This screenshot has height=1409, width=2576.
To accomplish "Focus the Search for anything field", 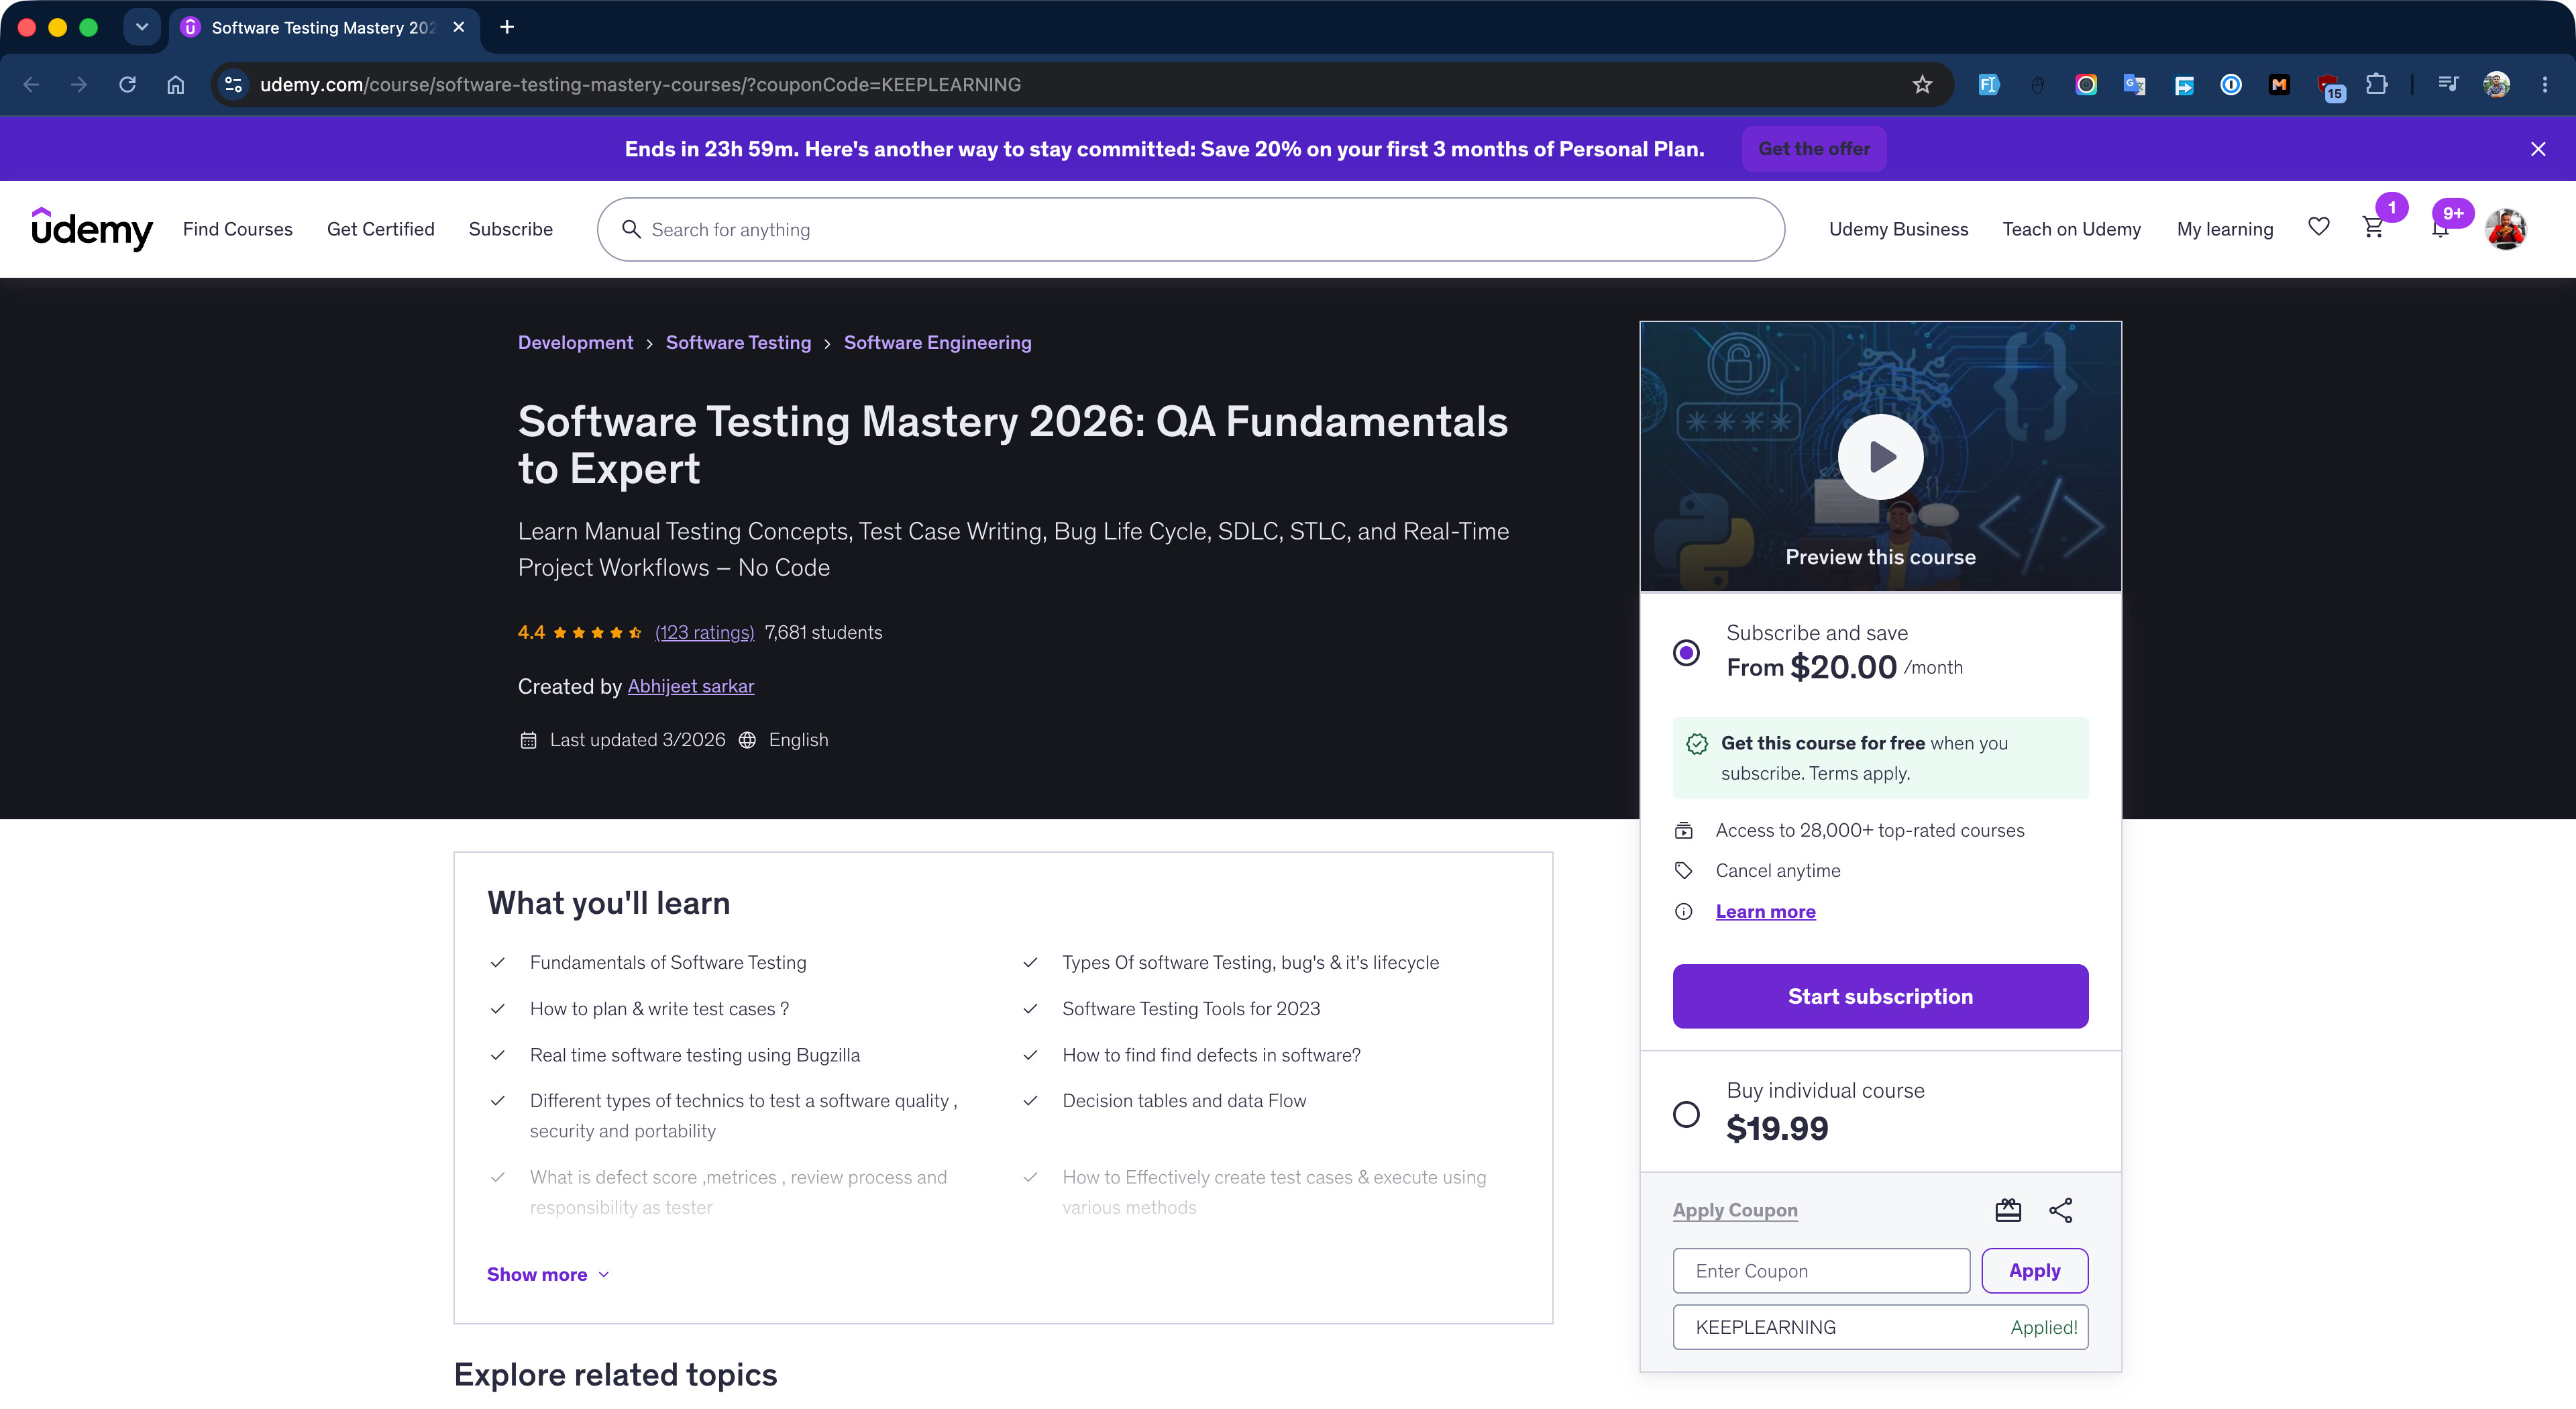I will pyautogui.click(x=1191, y=229).
